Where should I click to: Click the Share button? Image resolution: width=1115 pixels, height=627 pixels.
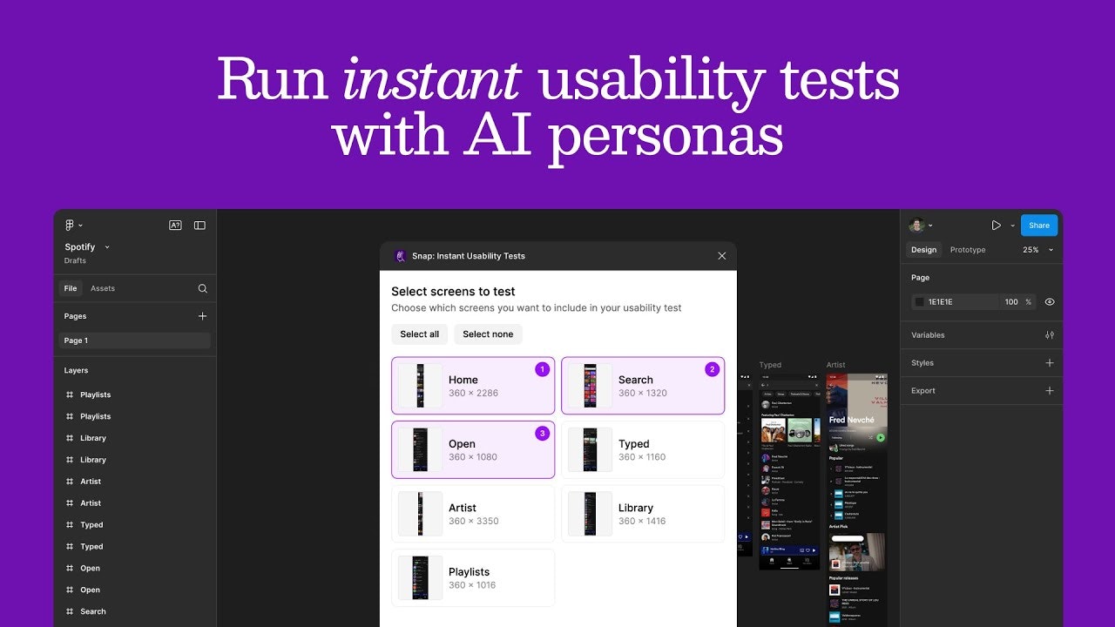[1039, 225]
